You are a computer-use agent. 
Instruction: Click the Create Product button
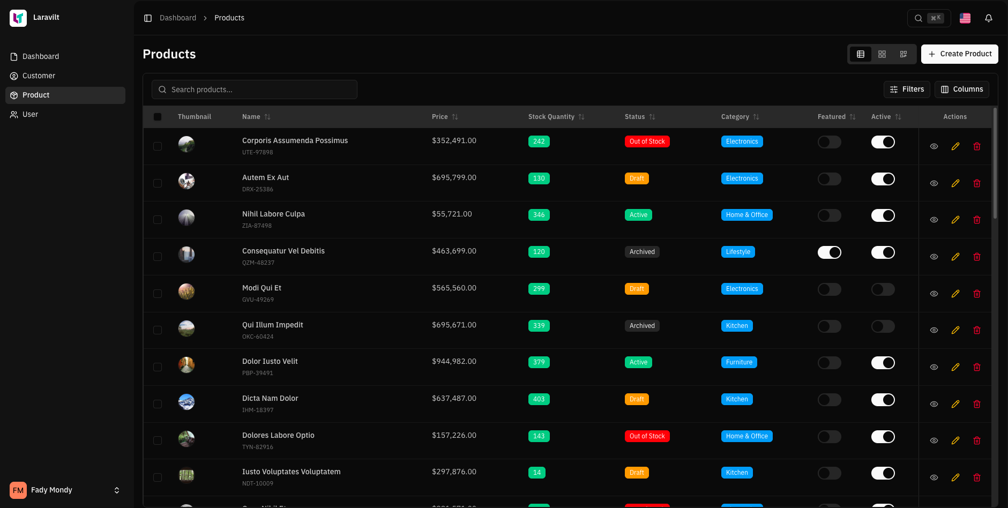(959, 54)
